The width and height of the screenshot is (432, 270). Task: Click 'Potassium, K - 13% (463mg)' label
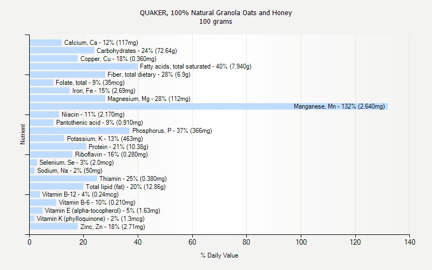pos(105,139)
